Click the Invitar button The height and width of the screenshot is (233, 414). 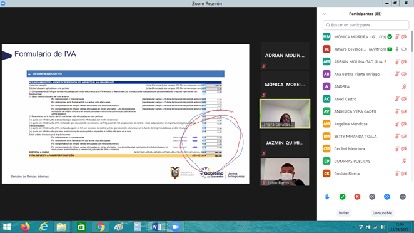(344, 213)
